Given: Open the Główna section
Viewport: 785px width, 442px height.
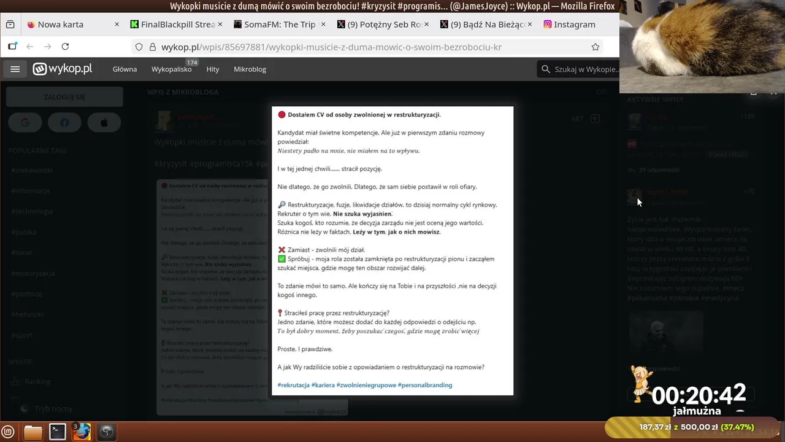Looking at the screenshot, I should [x=124, y=69].
